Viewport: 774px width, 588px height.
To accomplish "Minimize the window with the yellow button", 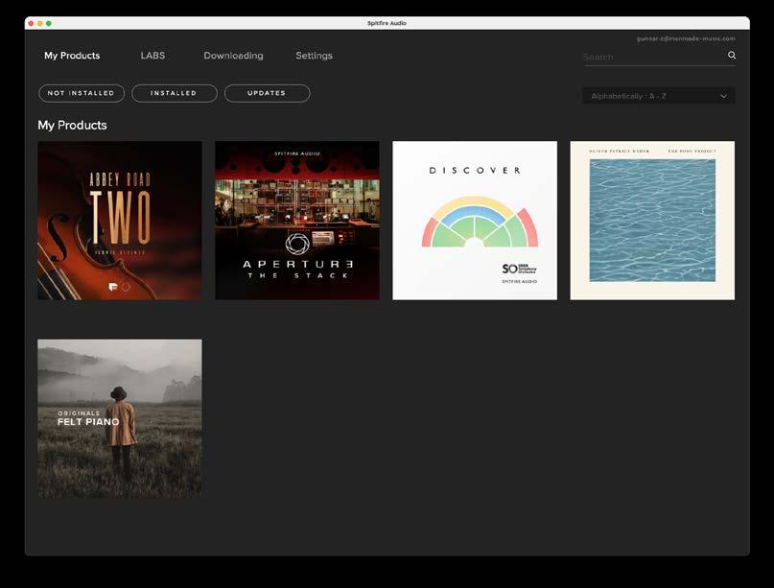I will tap(40, 23).
